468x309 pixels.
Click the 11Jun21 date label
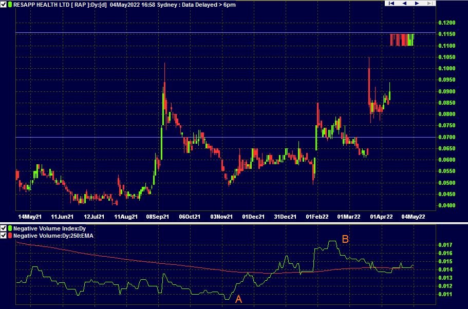coord(62,217)
